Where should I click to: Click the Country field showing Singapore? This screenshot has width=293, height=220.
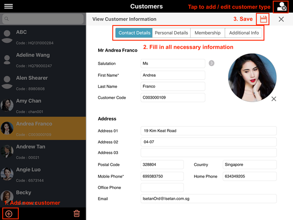[x=250, y=164]
